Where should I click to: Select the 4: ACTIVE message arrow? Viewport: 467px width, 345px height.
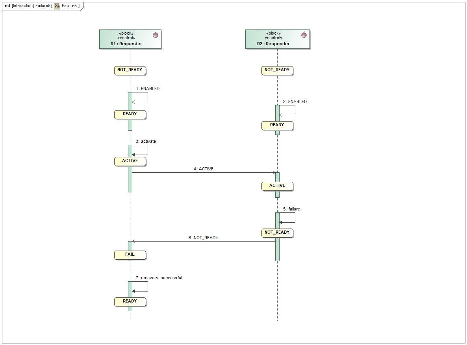pos(203,172)
